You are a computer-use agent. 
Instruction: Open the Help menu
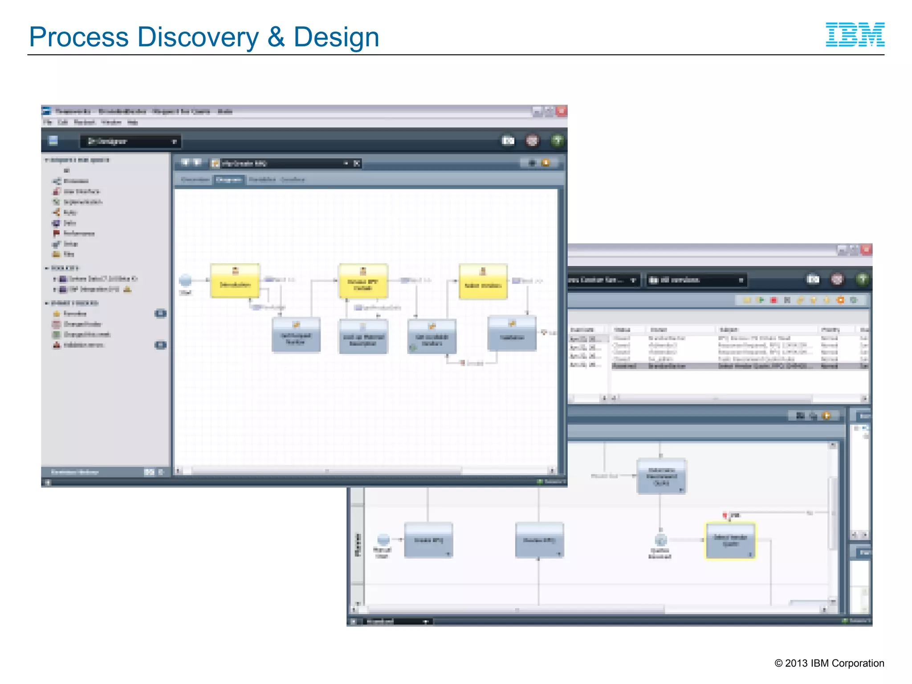(x=133, y=122)
